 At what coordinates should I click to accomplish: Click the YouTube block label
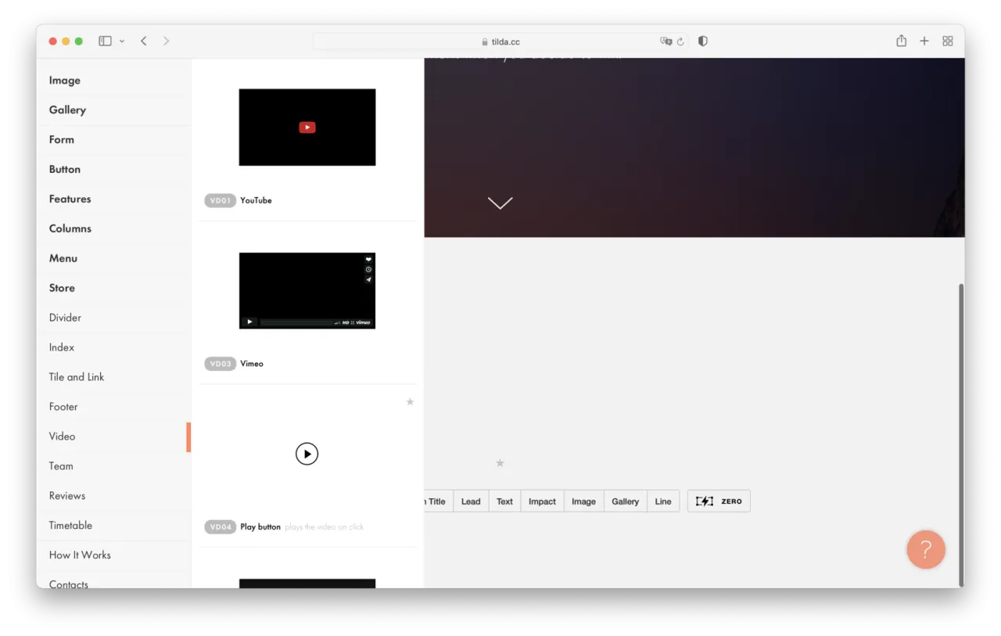pyautogui.click(x=256, y=201)
